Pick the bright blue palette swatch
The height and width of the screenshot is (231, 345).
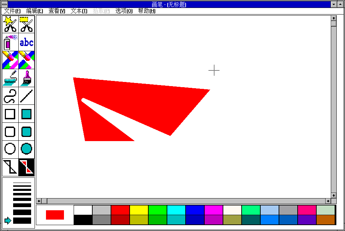pos(195,210)
